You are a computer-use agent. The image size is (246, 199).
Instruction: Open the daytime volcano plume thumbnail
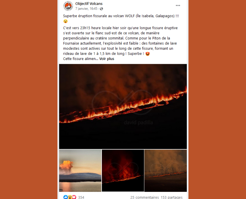pyautogui.click(x=80, y=171)
